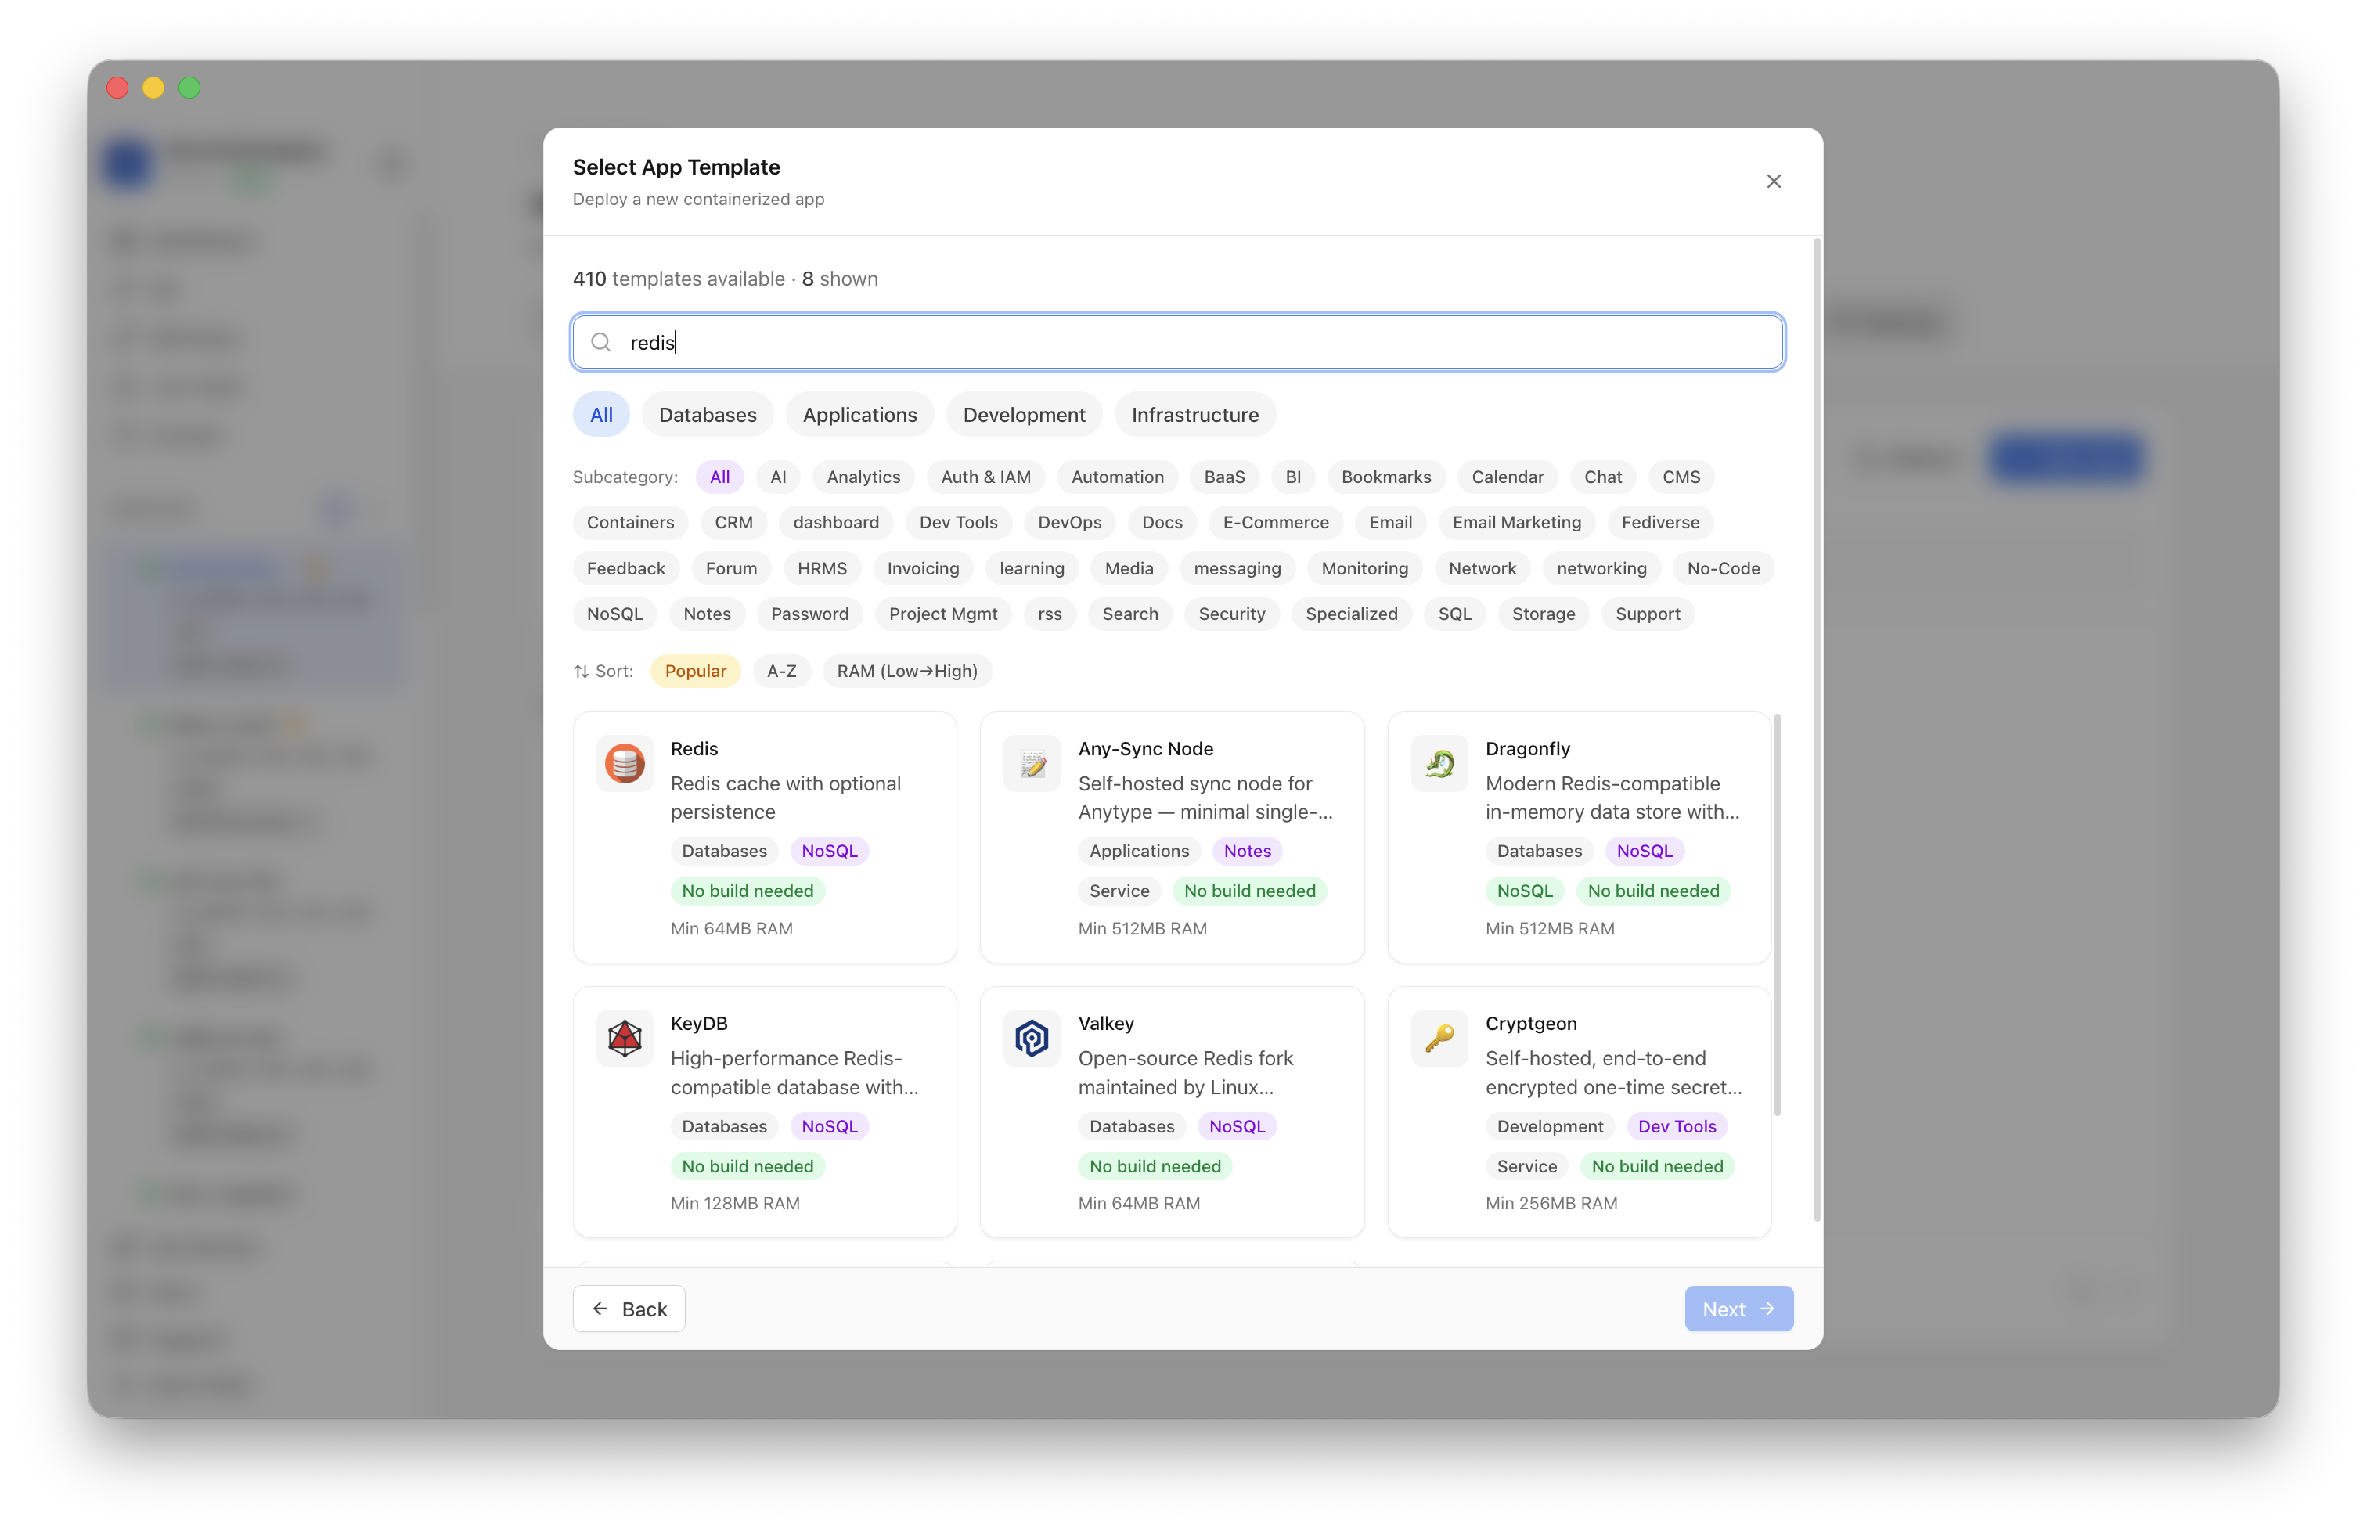The image size is (2367, 1534).
Task: Sort templates by Popular
Action: tap(695, 671)
